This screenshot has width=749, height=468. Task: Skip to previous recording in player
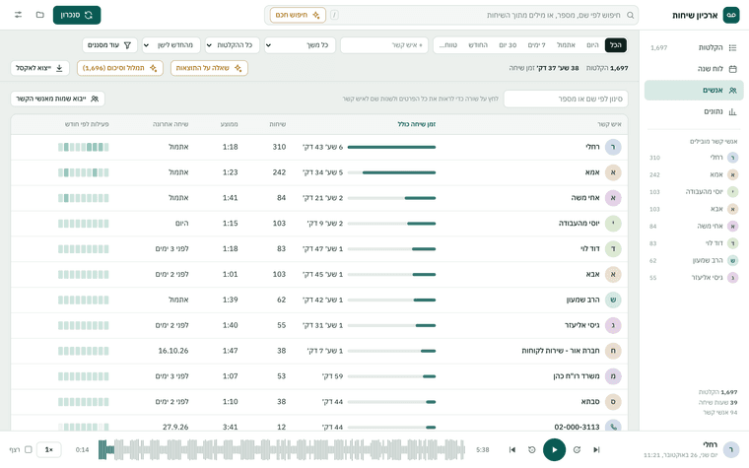click(x=512, y=450)
